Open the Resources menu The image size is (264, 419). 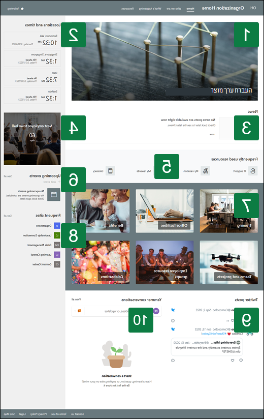127,9
